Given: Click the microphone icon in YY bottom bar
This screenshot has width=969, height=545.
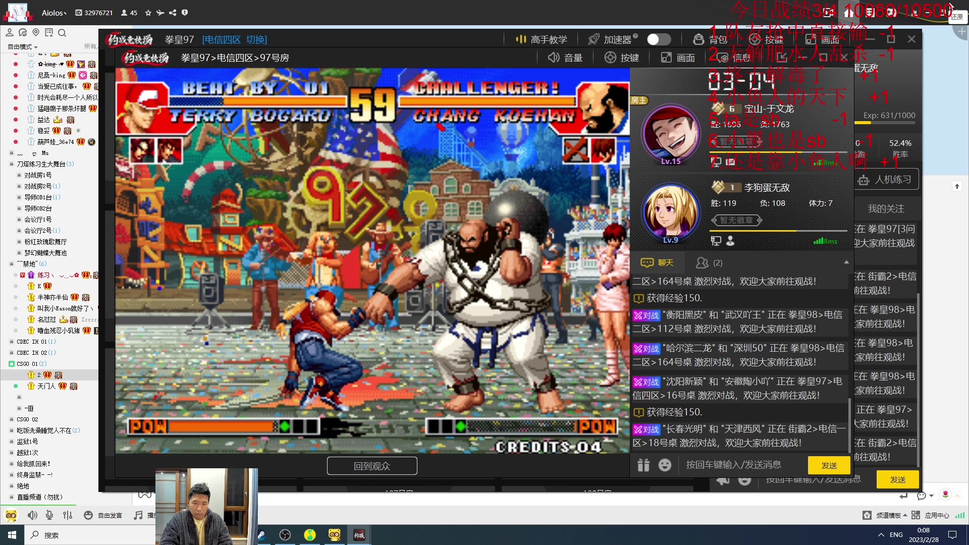Looking at the screenshot, I should point(49,515).
